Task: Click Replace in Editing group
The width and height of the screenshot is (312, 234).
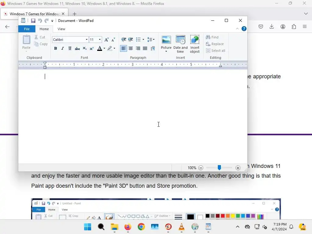Action: pyautogui.click(x=215, y=44)
